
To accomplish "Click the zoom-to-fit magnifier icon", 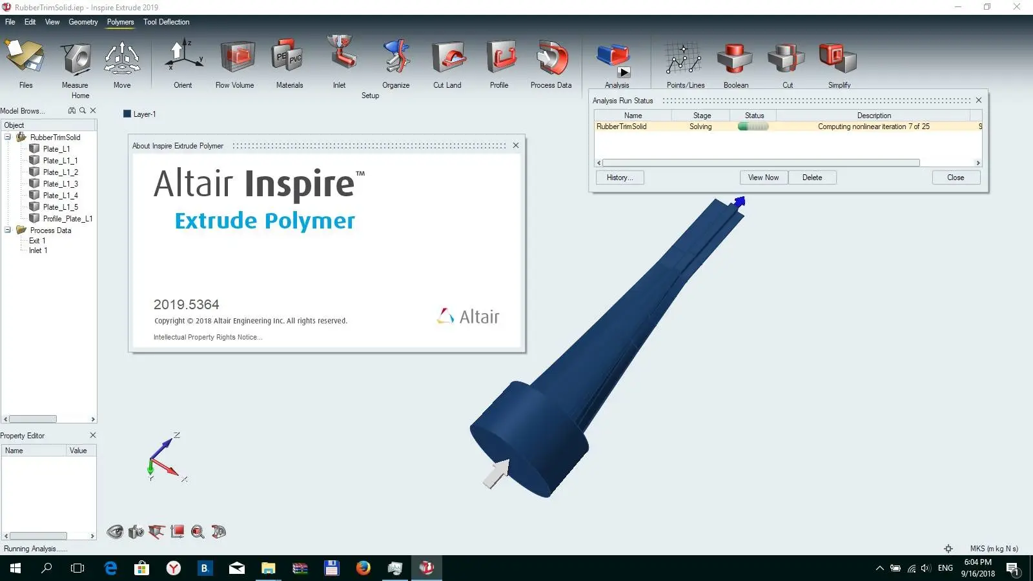I will click(198, 532).
